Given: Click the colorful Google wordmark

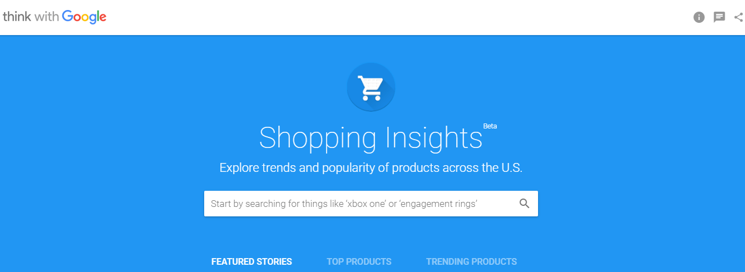Looking at the screenshot, I should [84, 17].
